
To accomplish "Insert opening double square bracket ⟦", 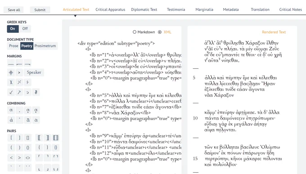I will (x=39, y=138).
